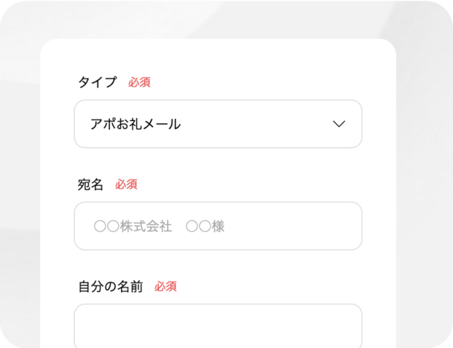This screenshot has width=453, height=348.
Task: Click the blank space between タイプ dropdown and 宛名 label
Action: tap(218, 162)
